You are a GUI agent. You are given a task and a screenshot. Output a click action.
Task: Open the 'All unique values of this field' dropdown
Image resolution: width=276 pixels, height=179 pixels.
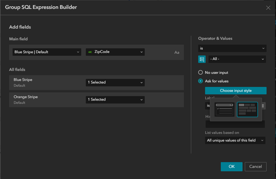235,140
